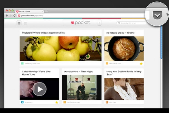Open no knead bread – finally! article
The image size is (169, 113).
coord(120,33)
